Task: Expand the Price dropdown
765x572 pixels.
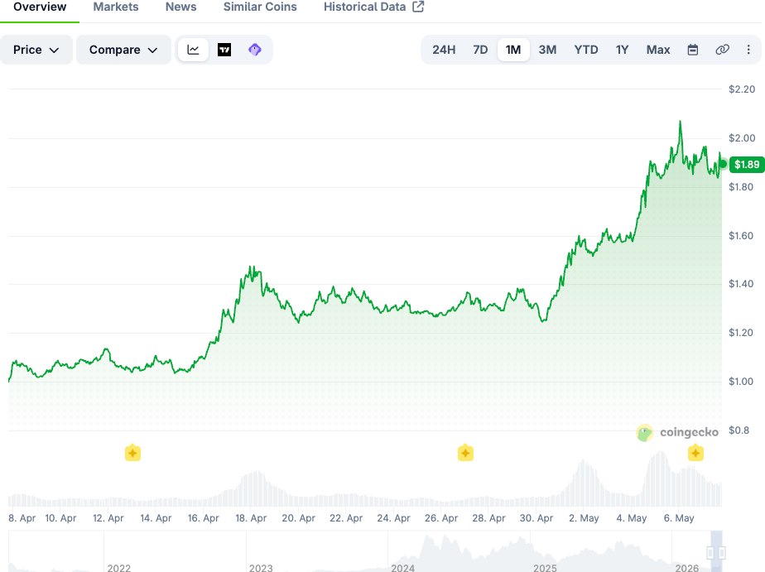Action: pyautogui.click(x=36, y=50)
